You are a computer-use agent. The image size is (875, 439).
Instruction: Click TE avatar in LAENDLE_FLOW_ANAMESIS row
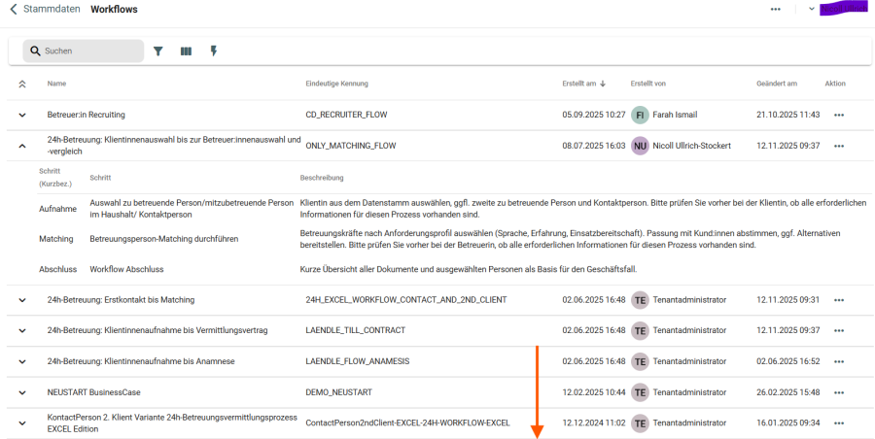640,361
